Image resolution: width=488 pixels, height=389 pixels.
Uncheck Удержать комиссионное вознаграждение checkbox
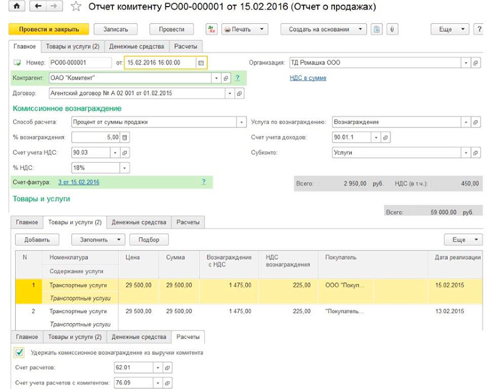pyautogui.click(x=18, y=352)
